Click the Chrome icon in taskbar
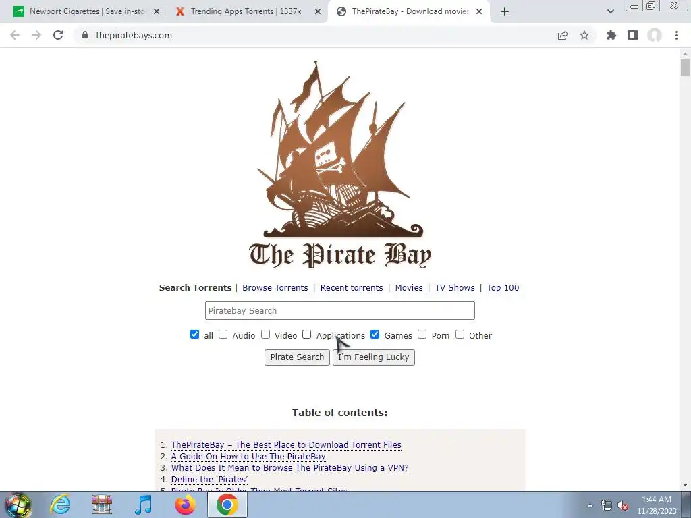 coord(227,505)
